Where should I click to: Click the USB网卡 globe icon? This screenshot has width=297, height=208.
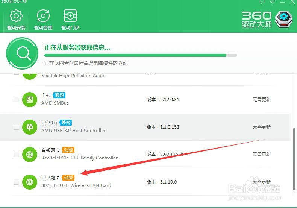tap(30, 182)
